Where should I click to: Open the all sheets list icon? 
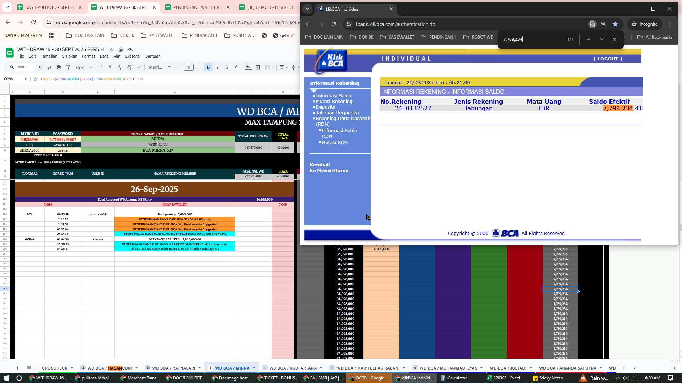[x=29, y=368]
